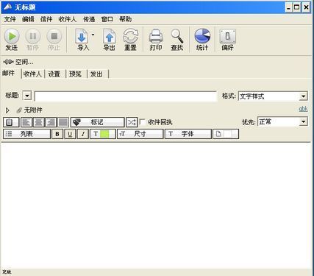Click the 打印 printer icon
Image resolution: width=314 pixels, height=276 pixels.
point(156,36)
